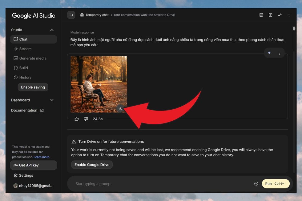This screenshot has height=201, width=302.
Task: Click the sparkle icon above the response
Action: [x=269, y=53]
